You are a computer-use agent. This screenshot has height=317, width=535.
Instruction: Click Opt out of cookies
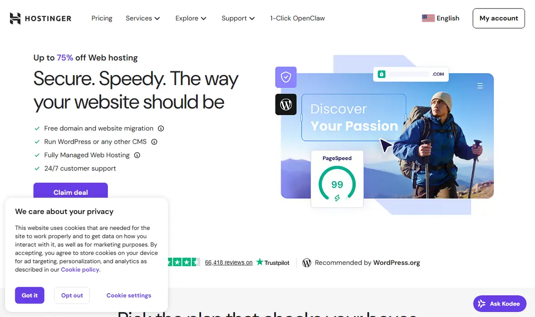pos(72,295)
